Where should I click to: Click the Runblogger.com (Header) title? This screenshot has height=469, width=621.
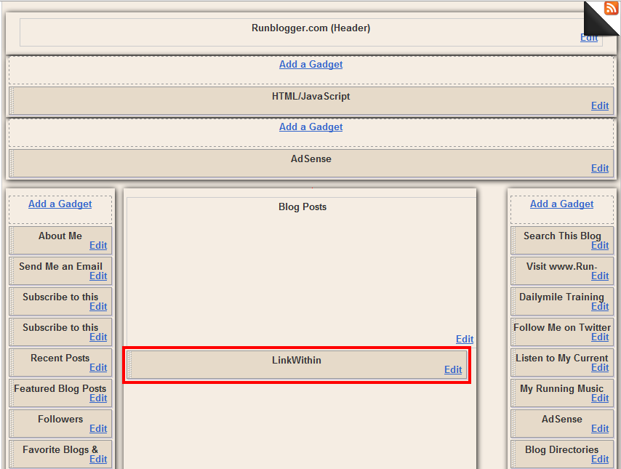(311, 28)
